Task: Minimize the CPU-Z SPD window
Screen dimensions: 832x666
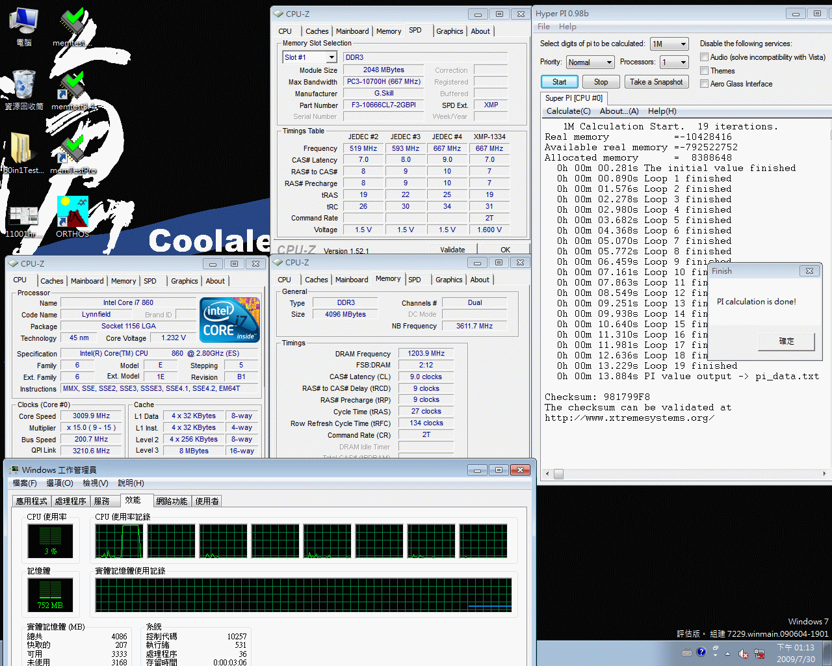Action: [478, 14]
